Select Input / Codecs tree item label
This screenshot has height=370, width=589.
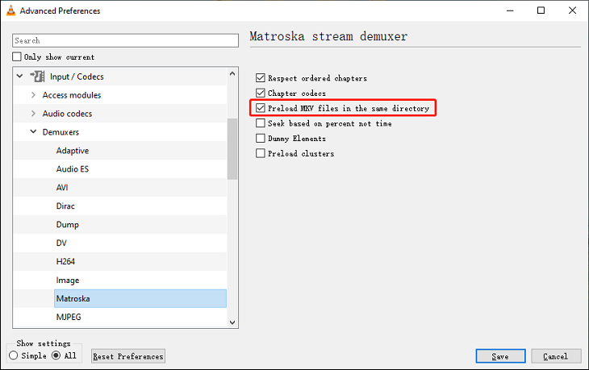(77, 77)
